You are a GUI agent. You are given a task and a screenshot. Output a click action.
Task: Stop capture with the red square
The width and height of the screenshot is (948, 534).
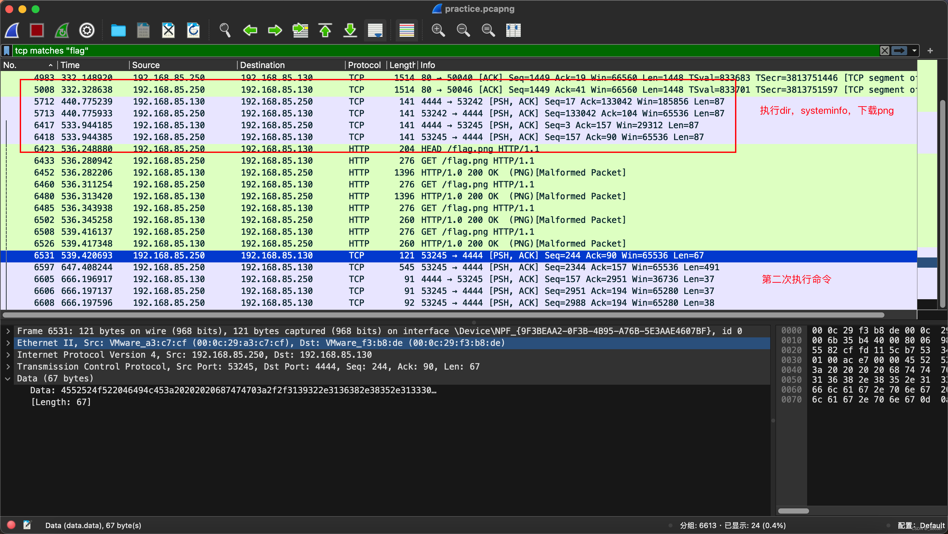(37, 30)
